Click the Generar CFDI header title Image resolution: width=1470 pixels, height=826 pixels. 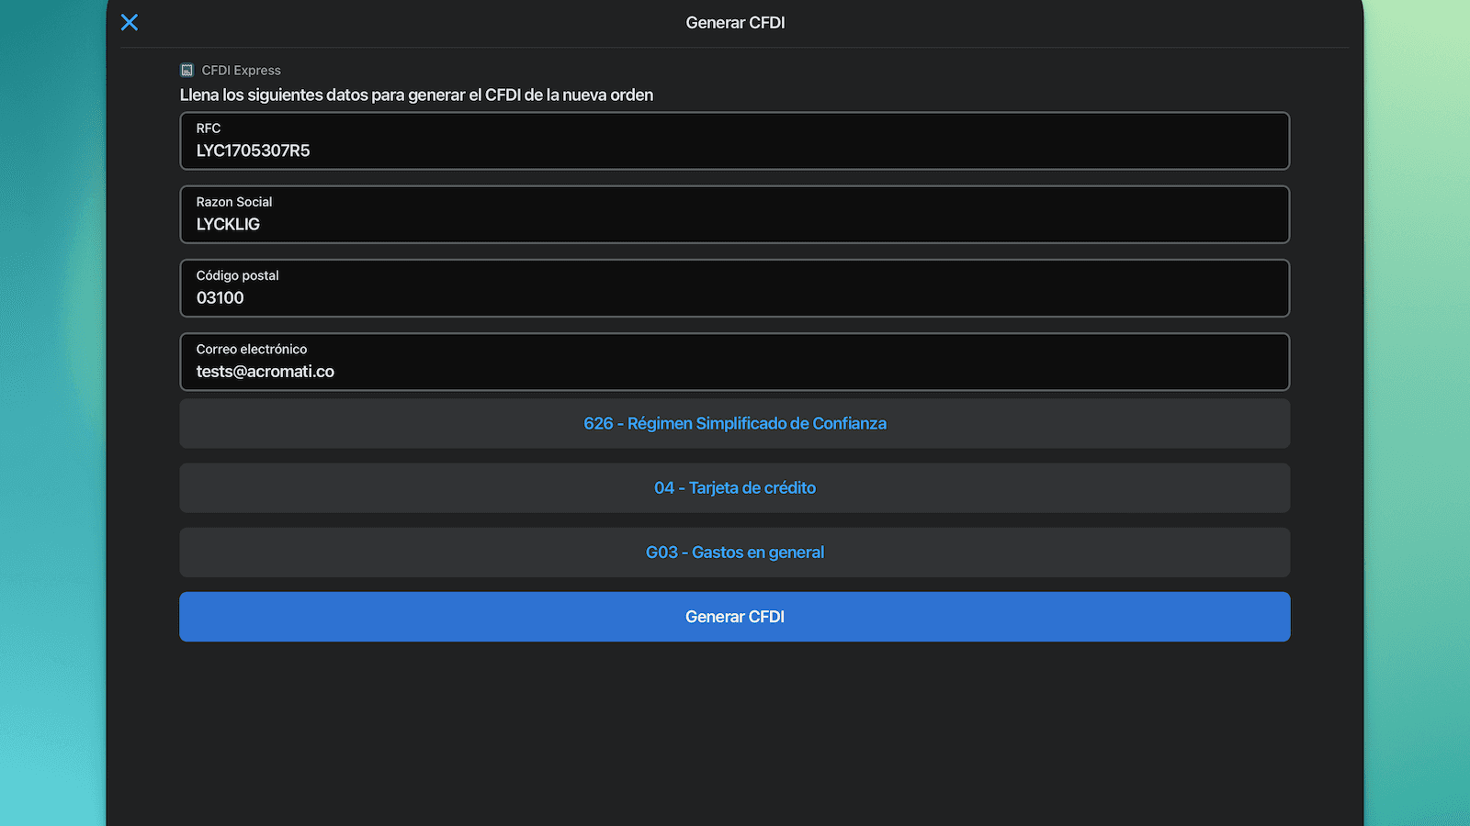[735, 23]
